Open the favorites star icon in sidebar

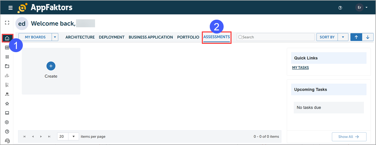(x=7, y=104)
